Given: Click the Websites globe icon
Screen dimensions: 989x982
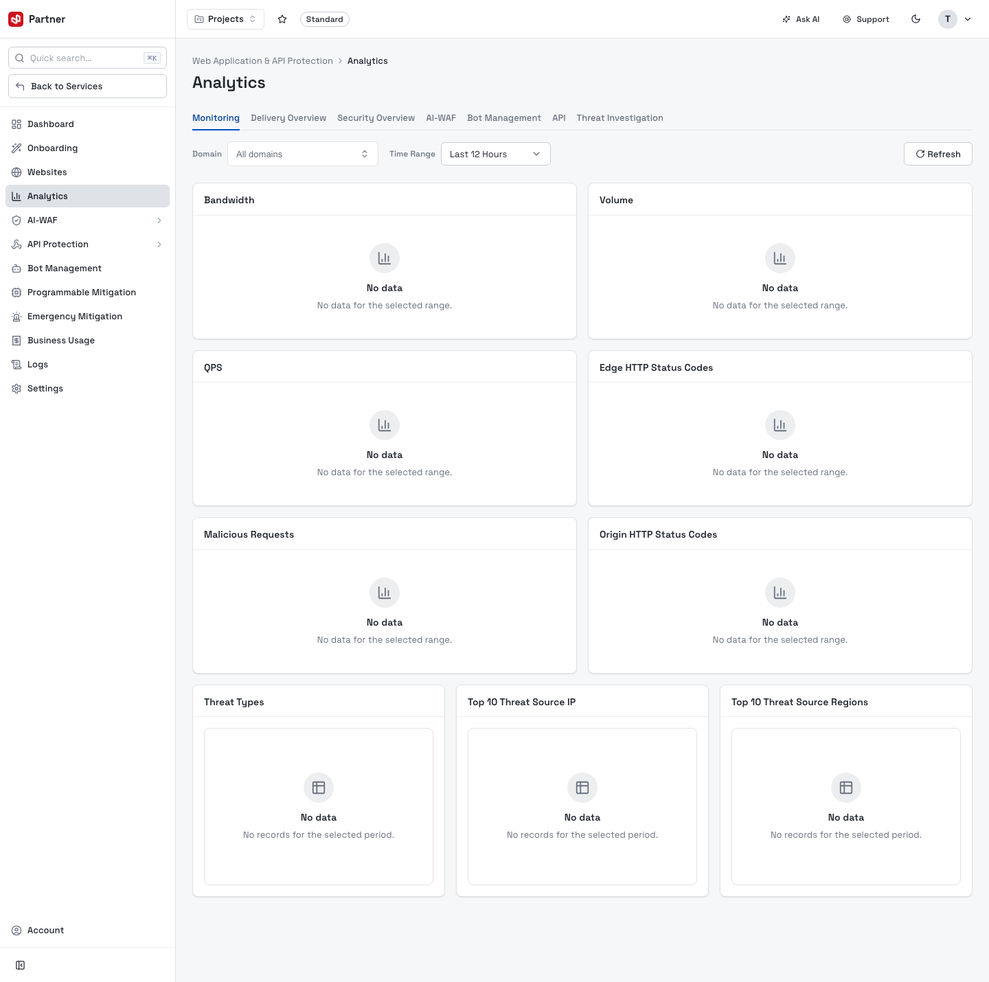Looking at the screenshot, I should pos(16,172).
